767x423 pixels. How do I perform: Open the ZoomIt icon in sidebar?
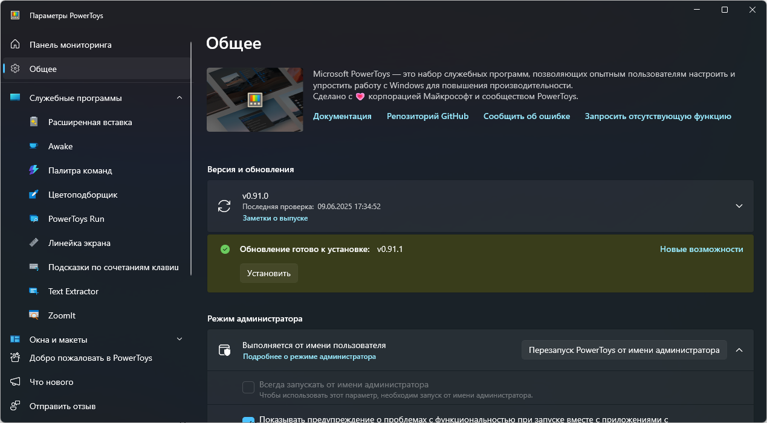point(34,315)
